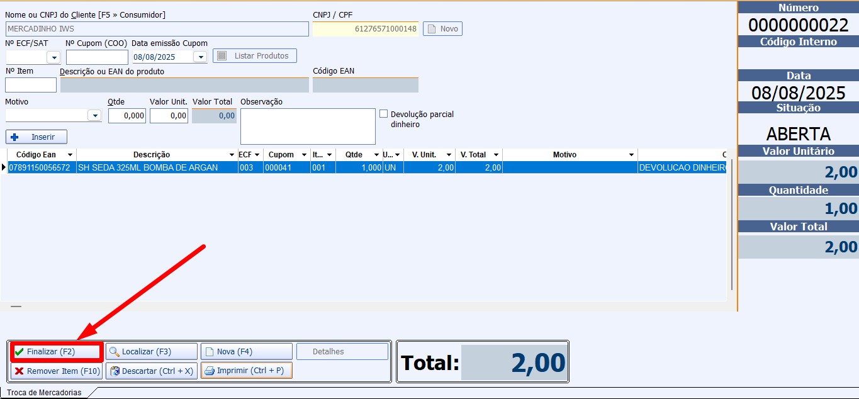The width and height of the screenshot is (859, 399).
Task: Expand the Motivo combo box
Action: [x=94, y=116]
